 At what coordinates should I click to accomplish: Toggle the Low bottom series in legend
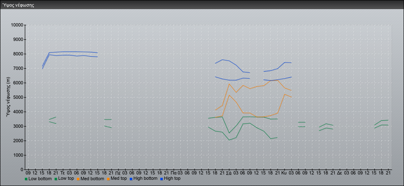pos(38,179)
